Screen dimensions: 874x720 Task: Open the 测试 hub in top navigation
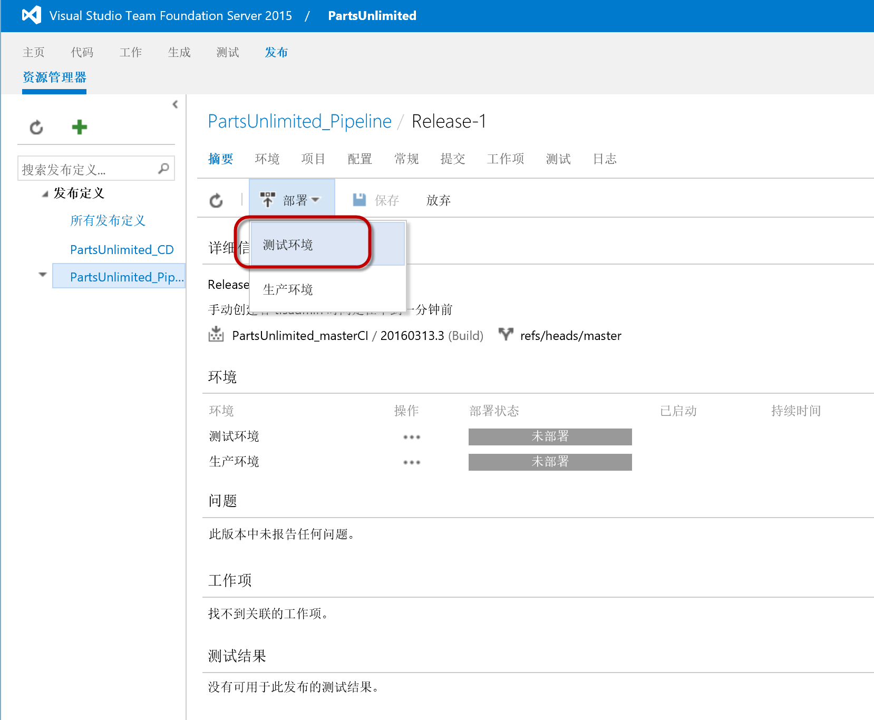coord(228,52)
